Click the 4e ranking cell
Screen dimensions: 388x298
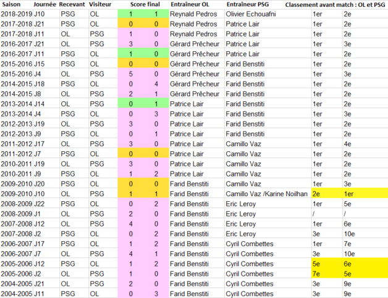point(348,143)
